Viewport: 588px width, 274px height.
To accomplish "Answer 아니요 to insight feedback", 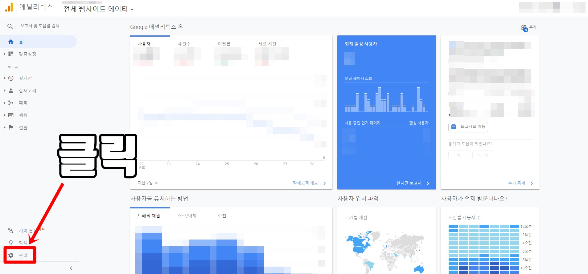I will coord(483,155).
